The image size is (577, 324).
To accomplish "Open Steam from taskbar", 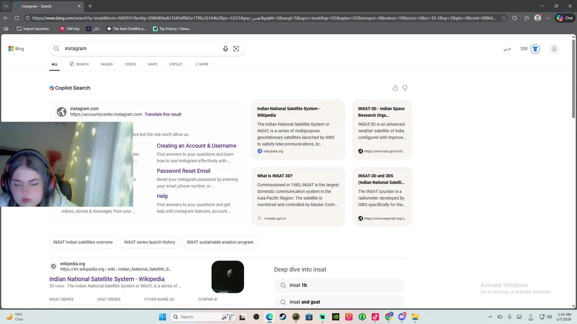I will tap(283, 317).
